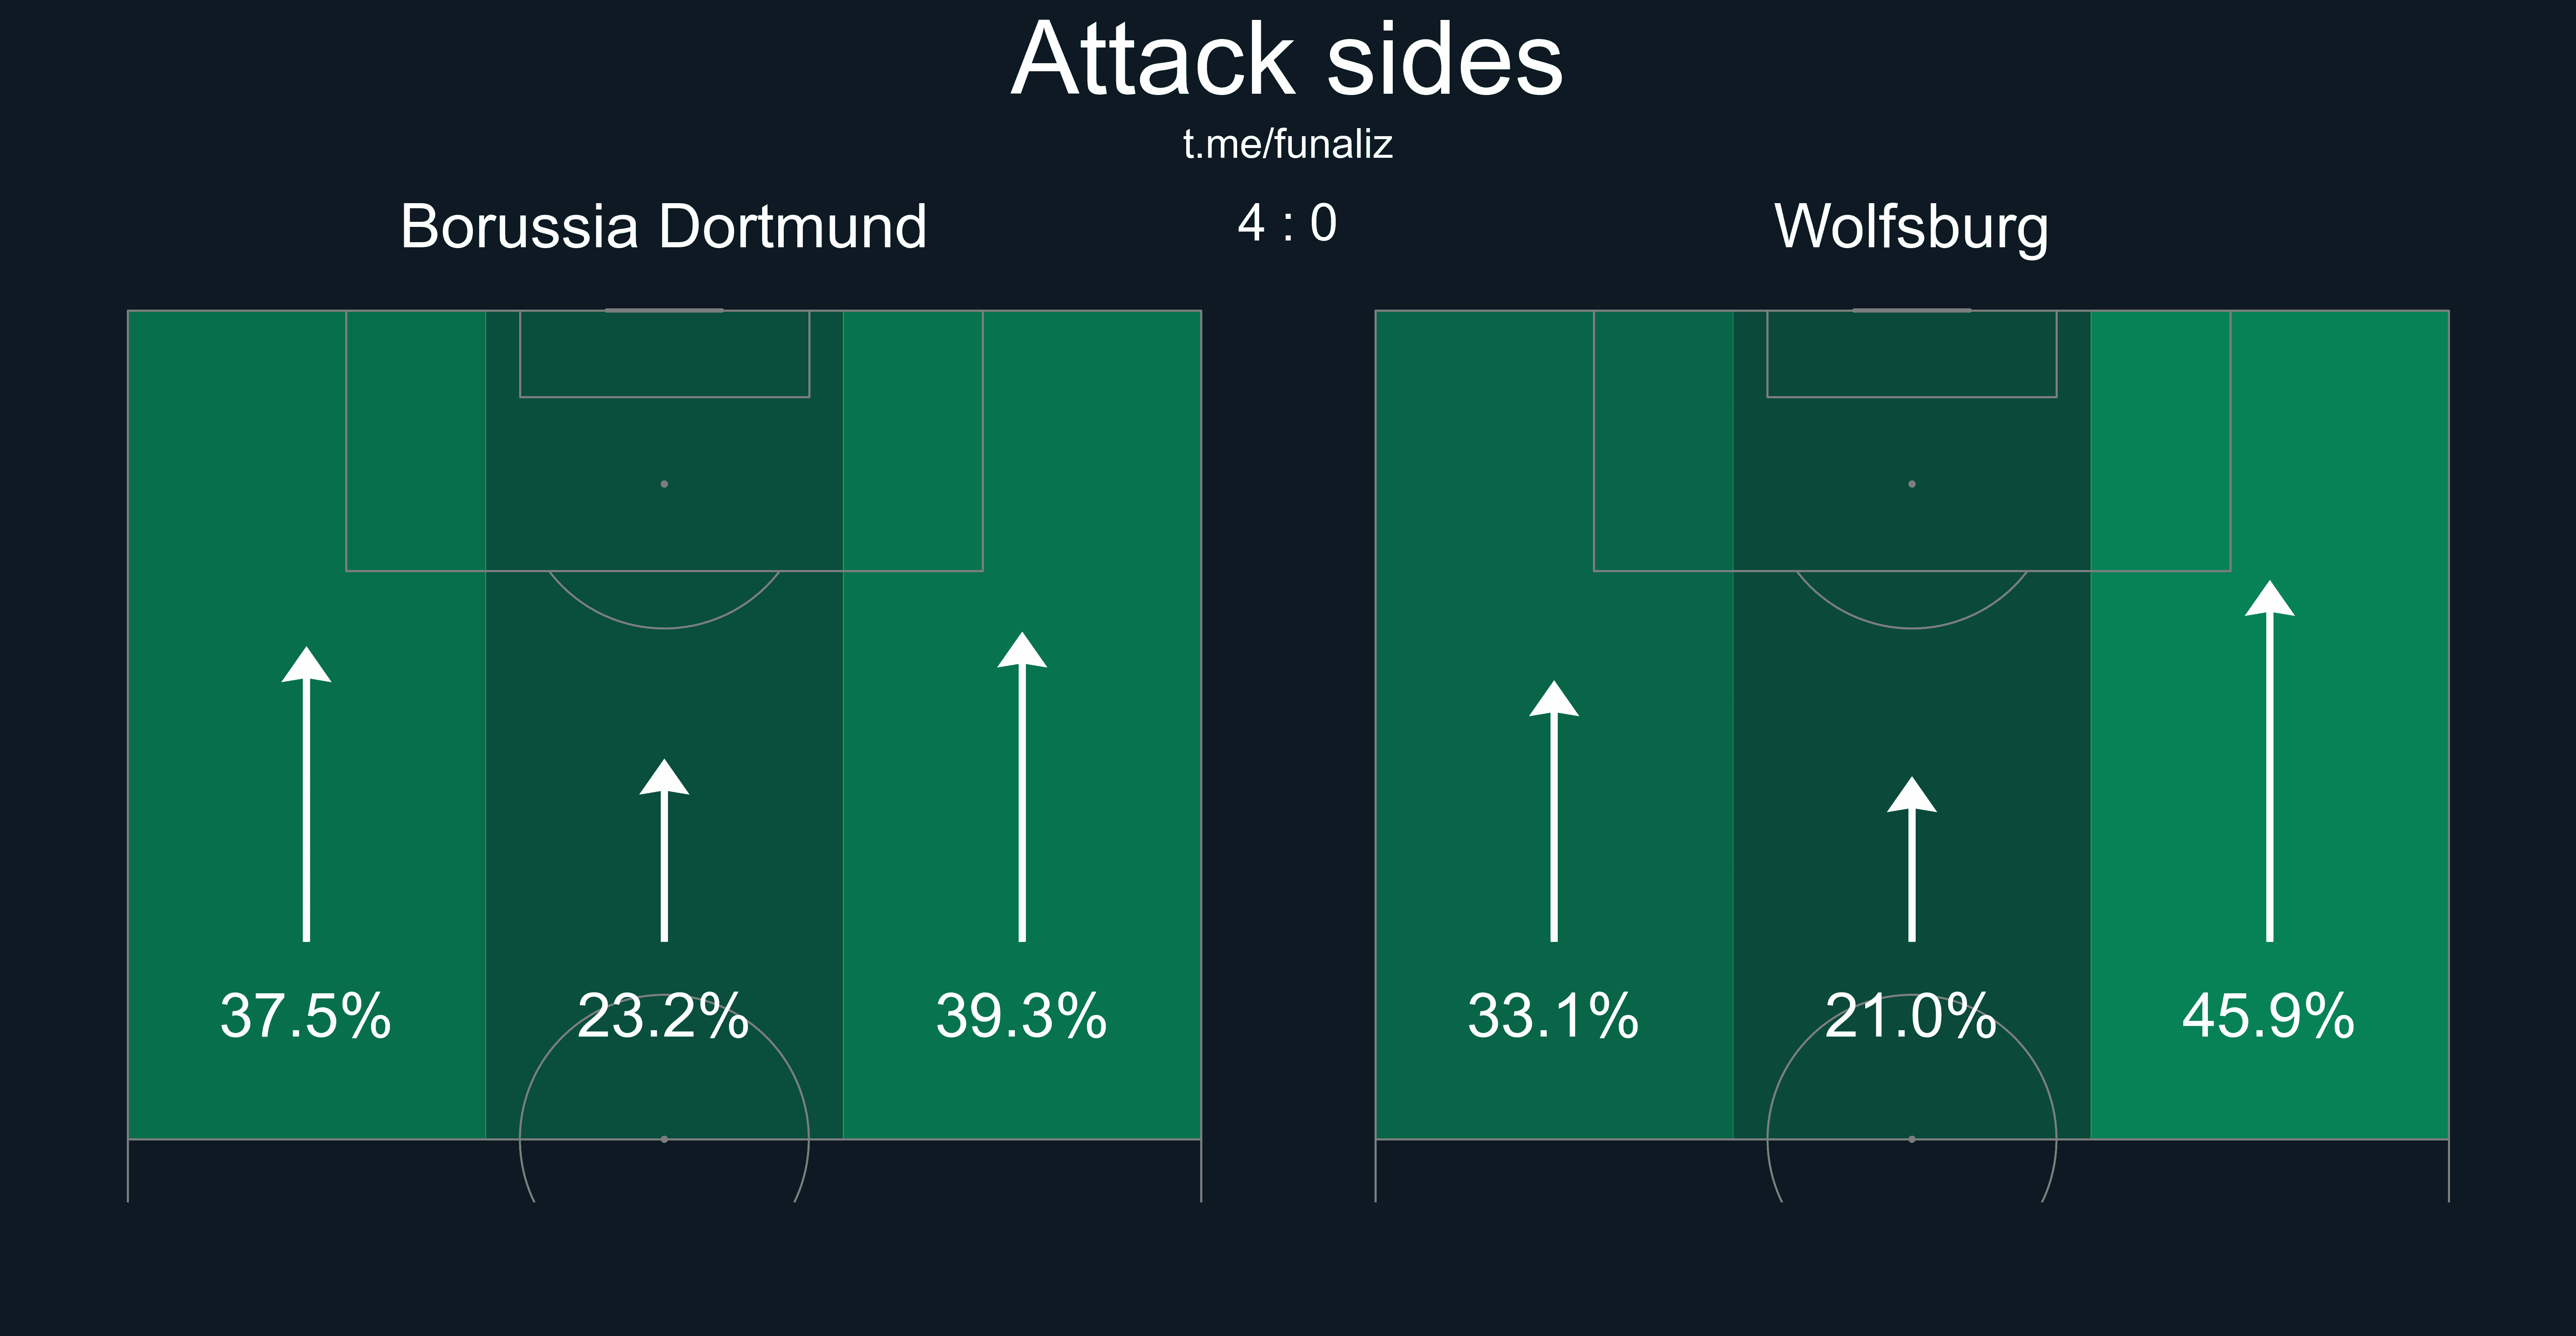
Task: Click the 33.1% label
Action: [x=1554, y=1016]
